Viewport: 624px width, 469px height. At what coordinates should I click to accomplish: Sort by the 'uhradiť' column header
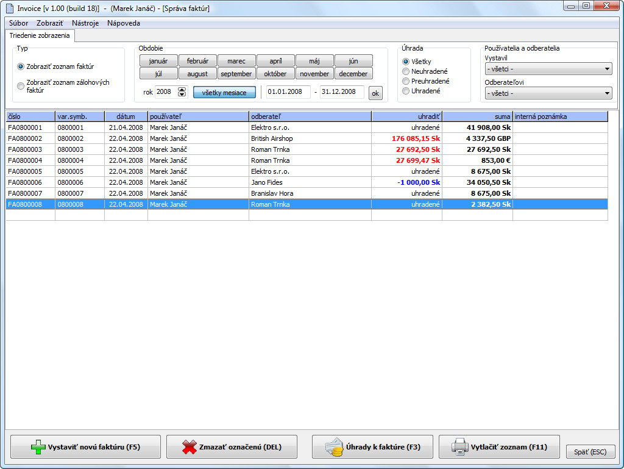(x=406, y=116)
